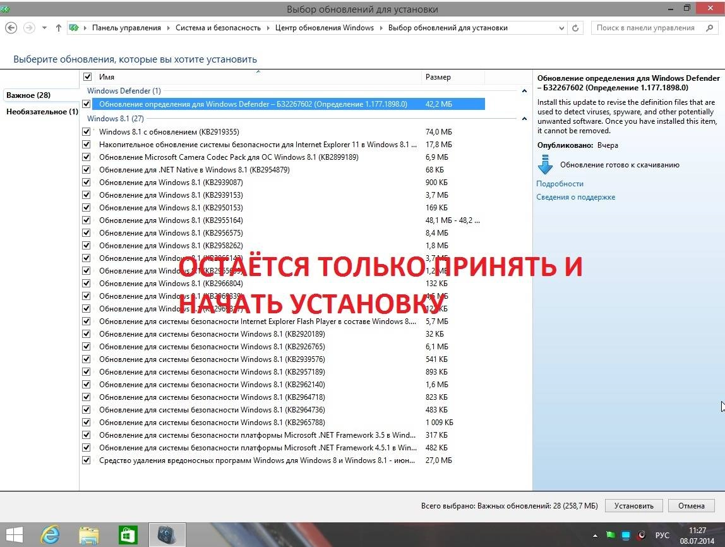This screenshot has height=547, width=725.
Task: Refresh the address bar location
Action: (x=575, y=28)
